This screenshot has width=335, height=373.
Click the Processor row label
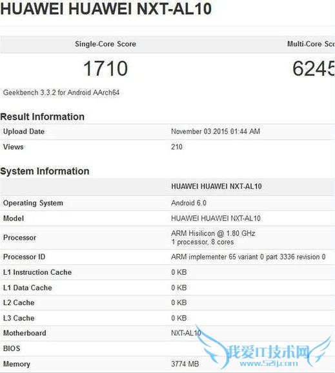coord(20,238)
